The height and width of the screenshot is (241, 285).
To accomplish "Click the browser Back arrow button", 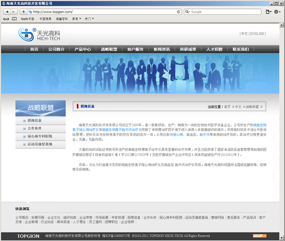I will 6,12.
